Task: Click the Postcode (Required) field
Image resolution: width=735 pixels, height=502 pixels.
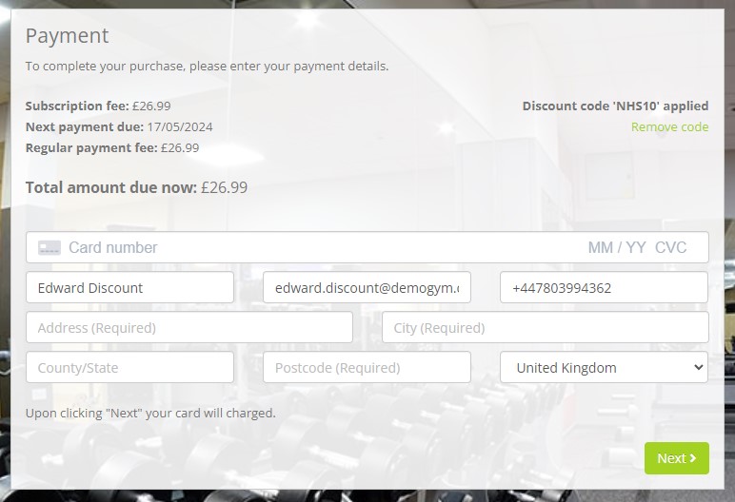Action: (367, 368)
